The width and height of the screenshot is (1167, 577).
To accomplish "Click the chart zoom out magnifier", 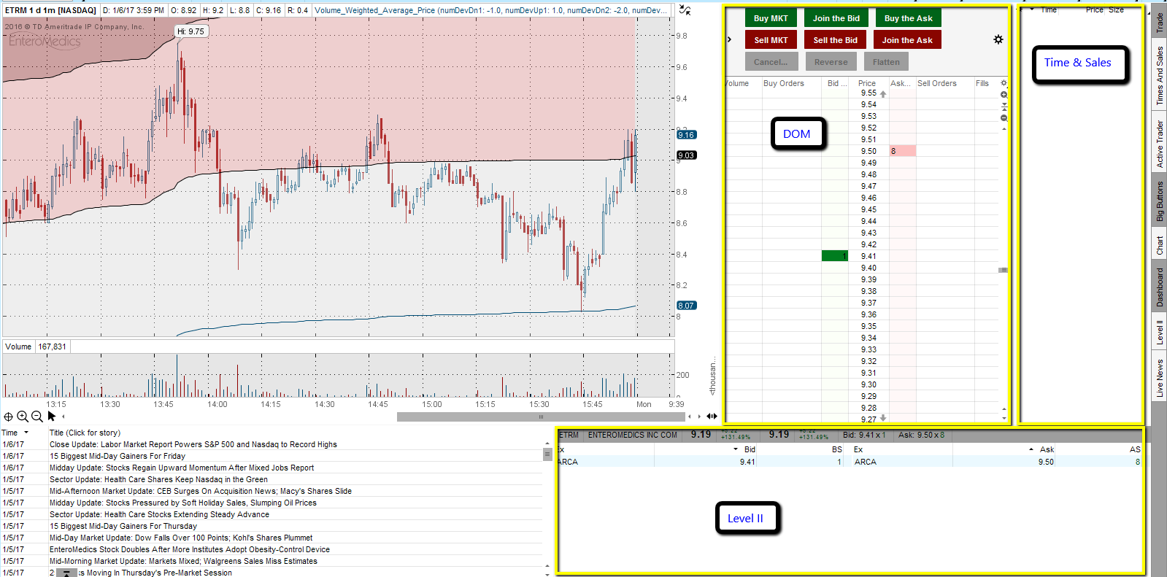I will pos(37,417).
